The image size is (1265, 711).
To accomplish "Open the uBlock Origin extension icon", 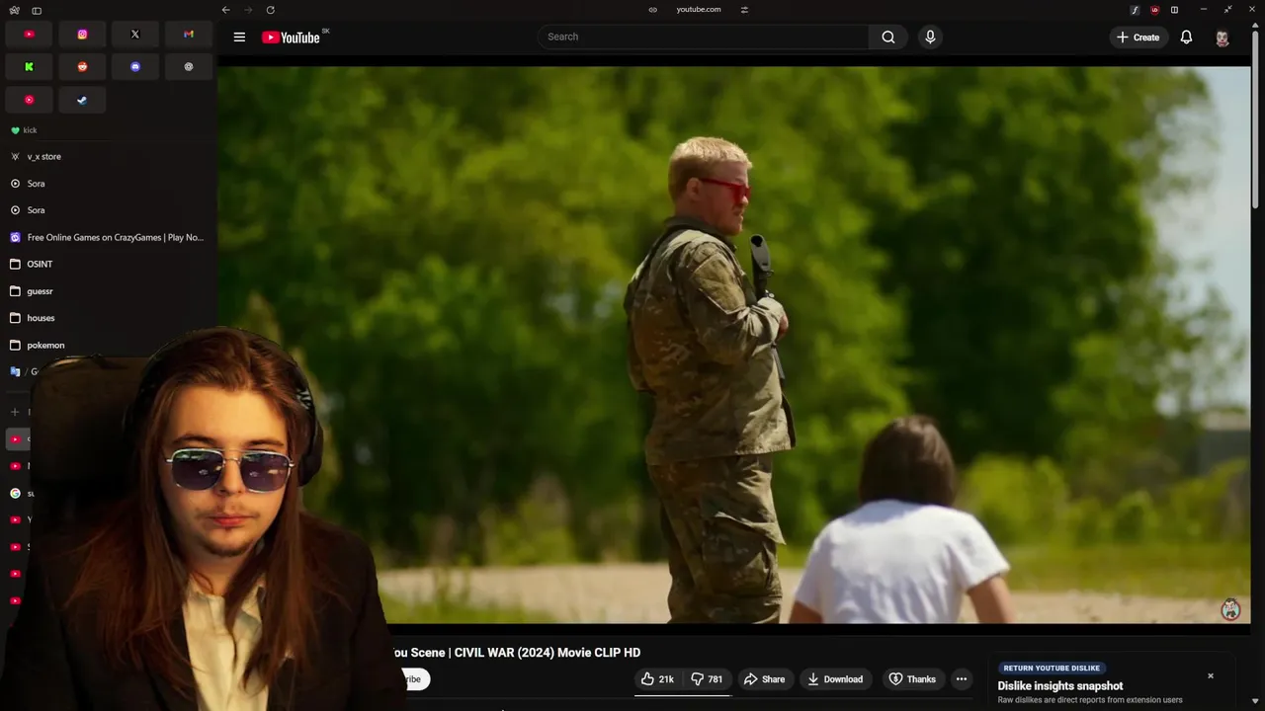I will coord(1154,10).
